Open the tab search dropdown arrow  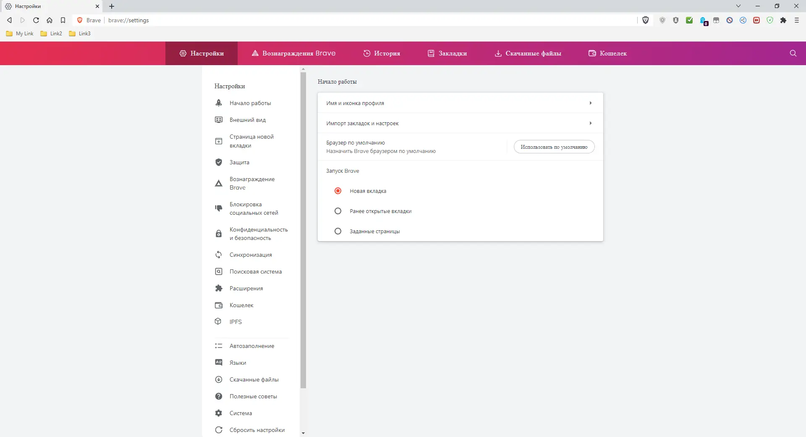coord(738,6)
